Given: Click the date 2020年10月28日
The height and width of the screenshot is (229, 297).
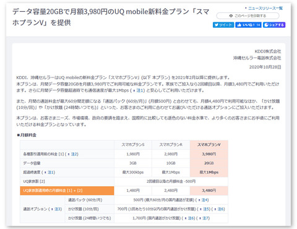Looking at the screenshot, I should point(265,67).
